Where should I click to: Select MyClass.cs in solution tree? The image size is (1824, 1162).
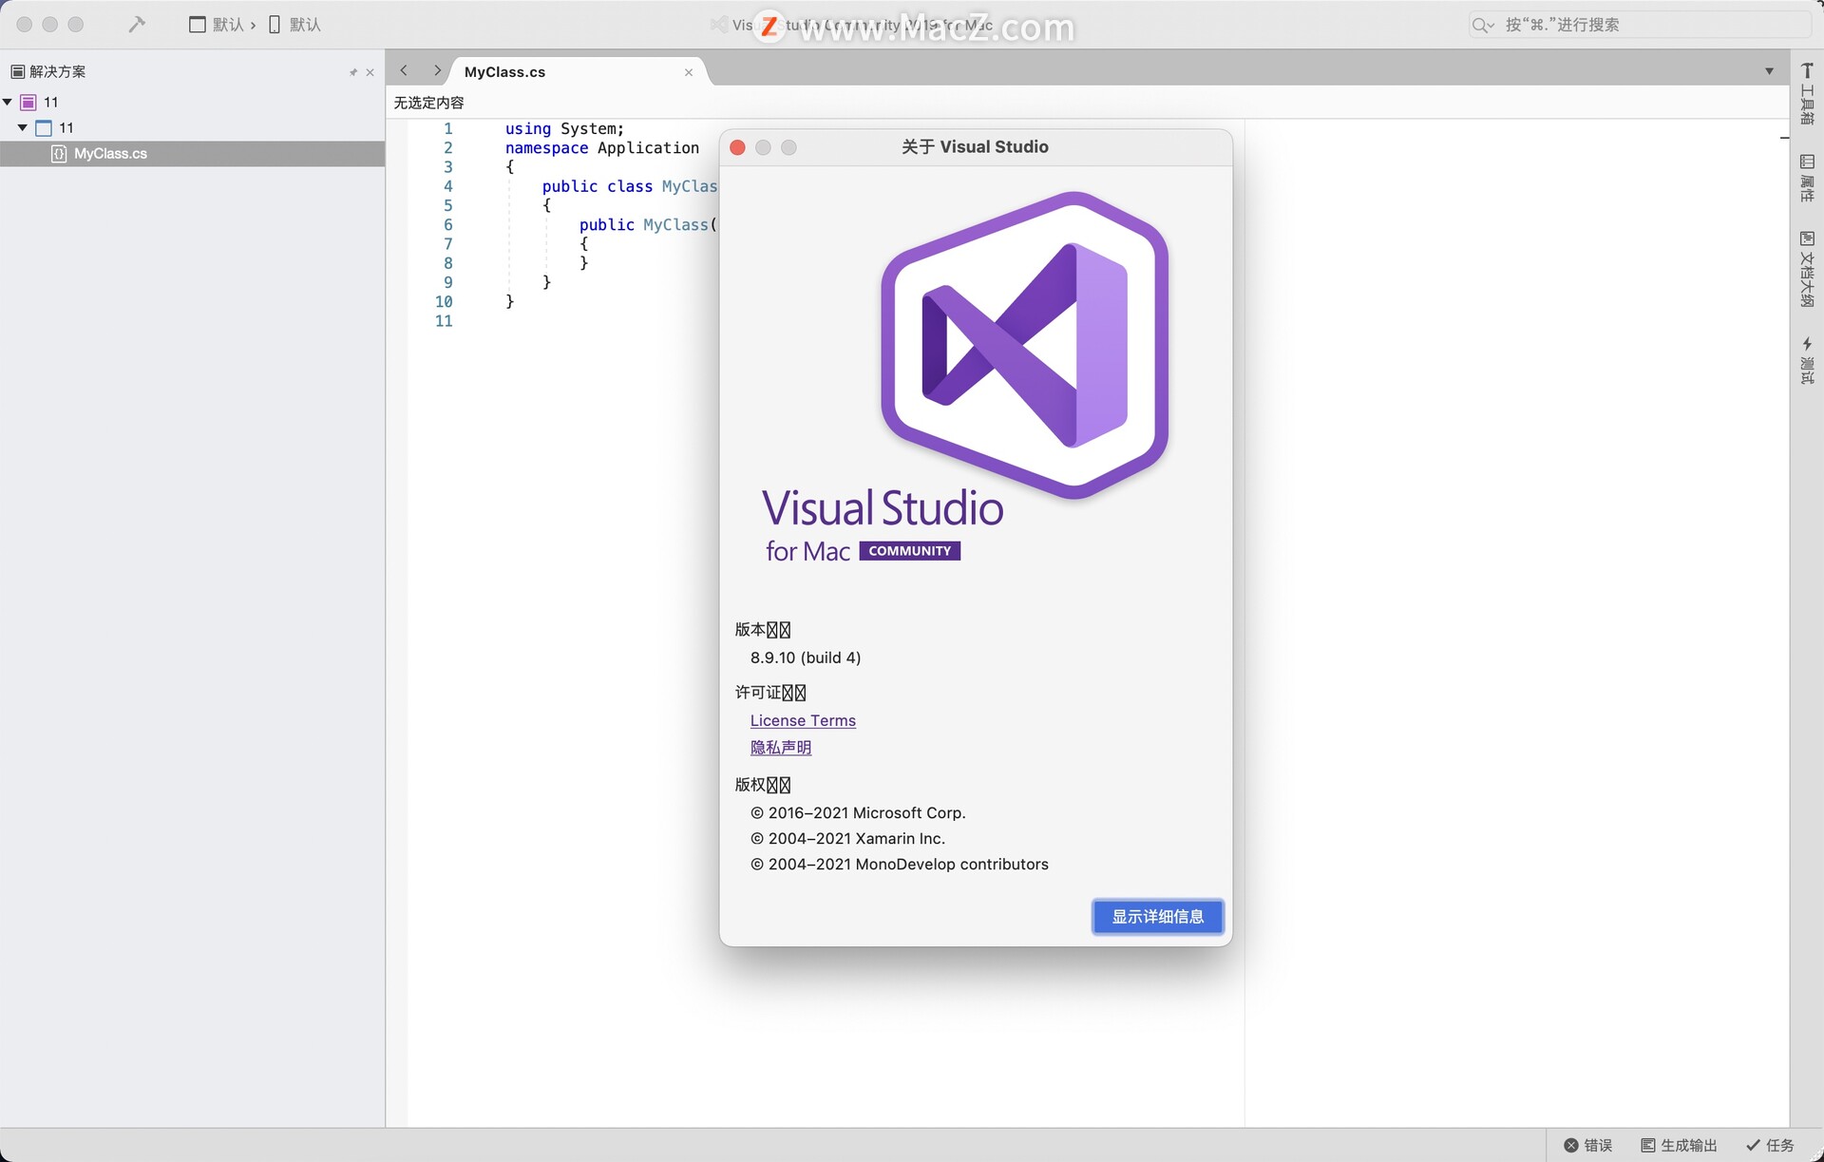(192, 153)
